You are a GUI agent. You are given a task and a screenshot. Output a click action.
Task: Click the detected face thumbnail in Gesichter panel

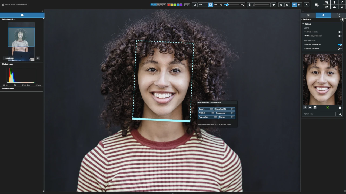point(322,79)
